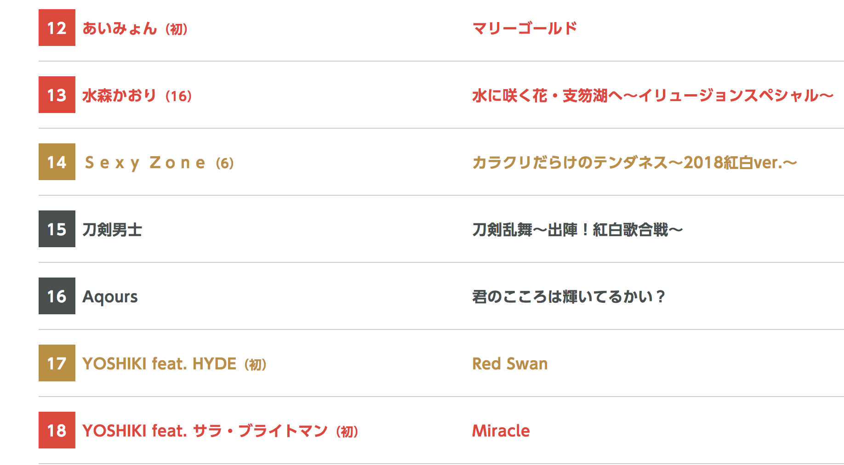Click the gold number 14 badge
The image size is (844, 465).
57,162
